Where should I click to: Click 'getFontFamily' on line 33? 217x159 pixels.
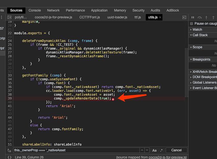(x=35, y=76)
